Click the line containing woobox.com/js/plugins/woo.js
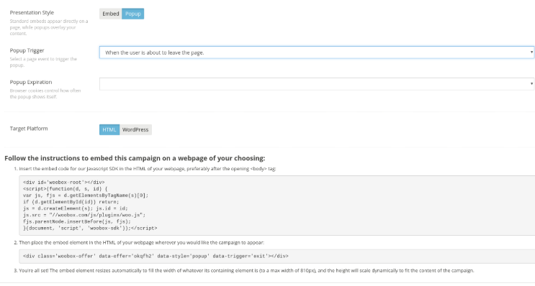The image size is (535, 286). pyautogui.click(x=84, y=215)
